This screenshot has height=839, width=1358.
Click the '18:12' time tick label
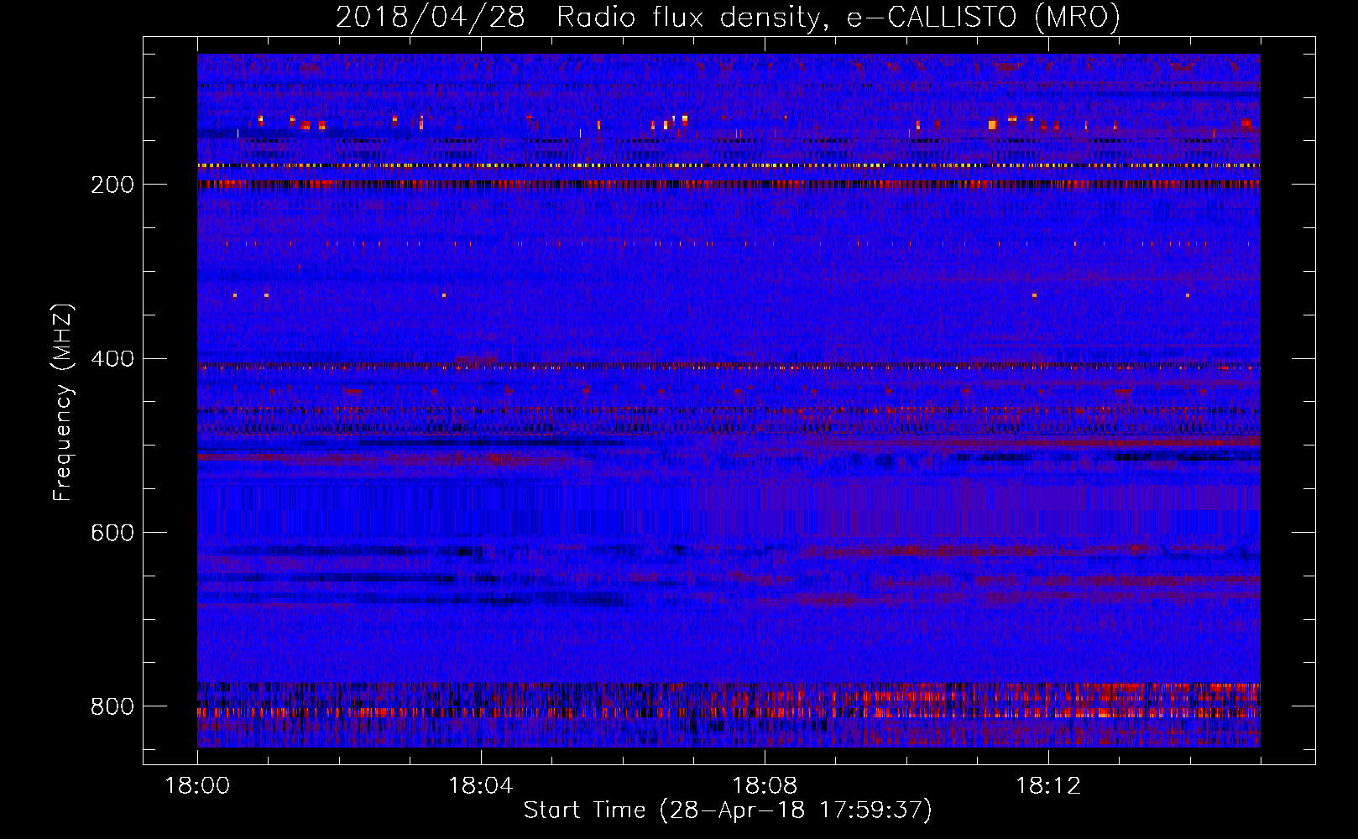click(1048, 786)
